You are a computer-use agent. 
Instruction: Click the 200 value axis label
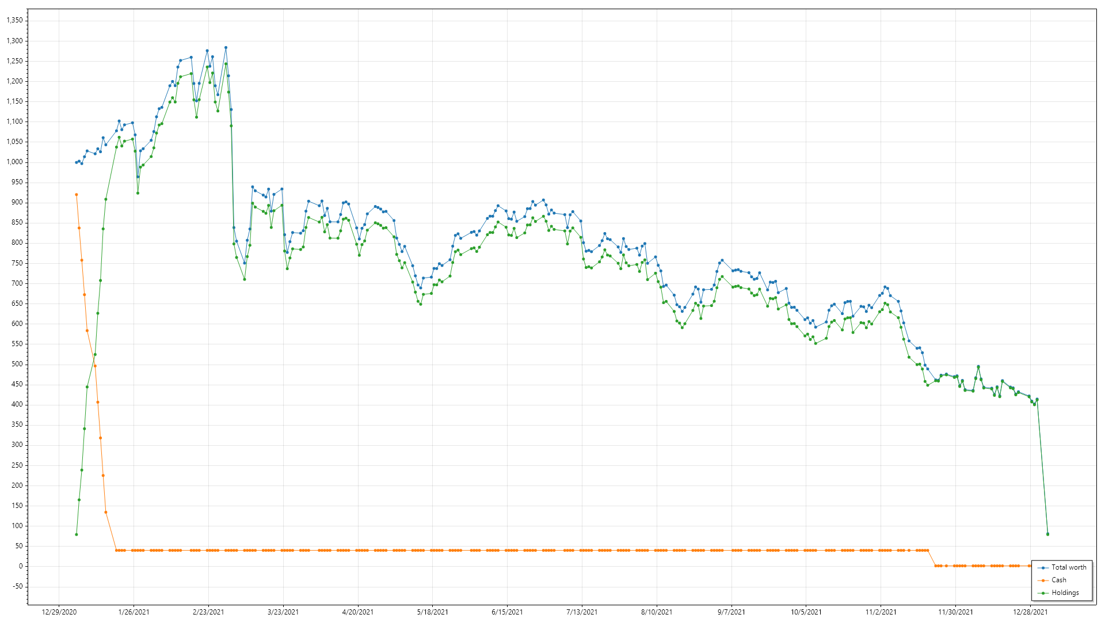(x=17, y=486)
